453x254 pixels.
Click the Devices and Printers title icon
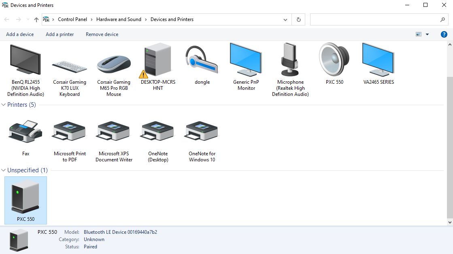point(5,5)
